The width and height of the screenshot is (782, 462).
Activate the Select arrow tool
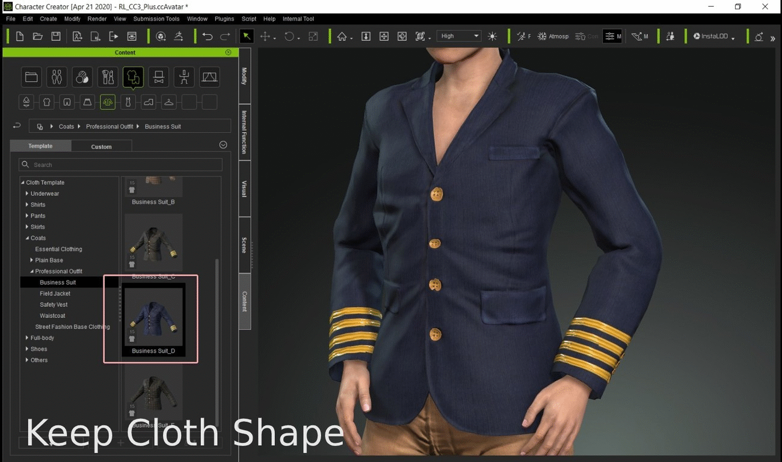(x=246, y=37)
